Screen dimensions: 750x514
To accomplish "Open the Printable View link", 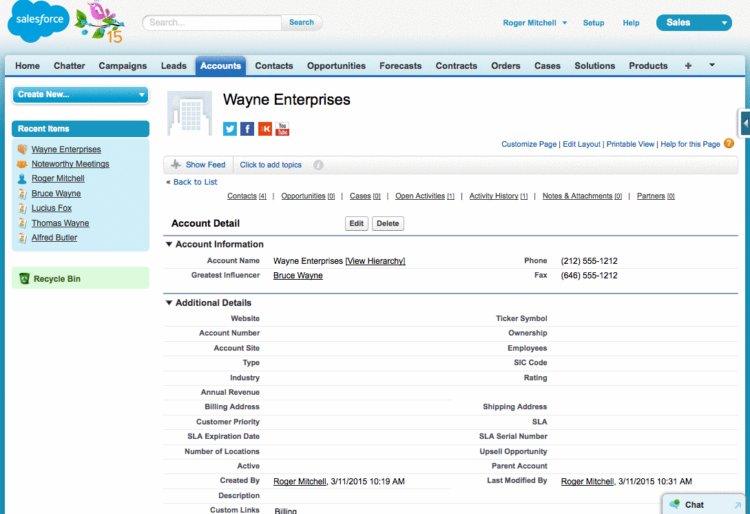I will 630,144.
